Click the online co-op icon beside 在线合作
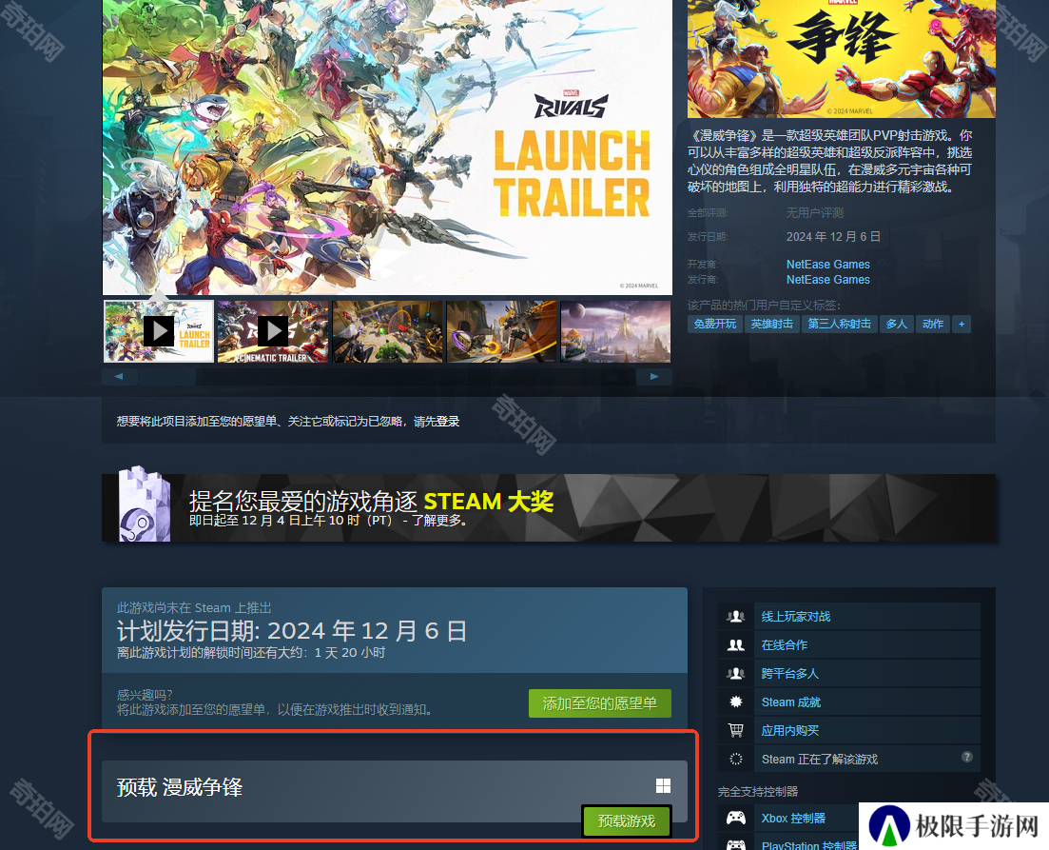 click(736, 645)
